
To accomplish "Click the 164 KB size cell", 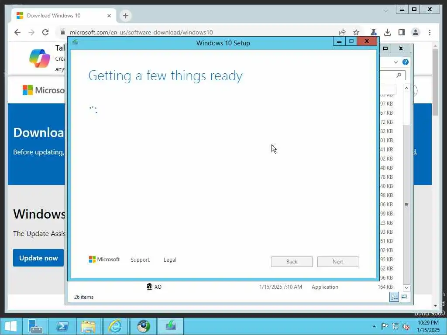I will coord(385,287).
